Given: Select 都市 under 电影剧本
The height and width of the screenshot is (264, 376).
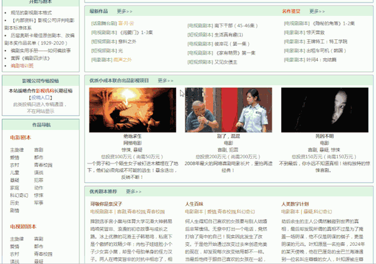Looking at the screenshot, I should (39, 158).
